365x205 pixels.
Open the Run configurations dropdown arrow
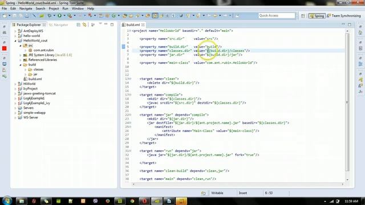[x=64, y=15]
